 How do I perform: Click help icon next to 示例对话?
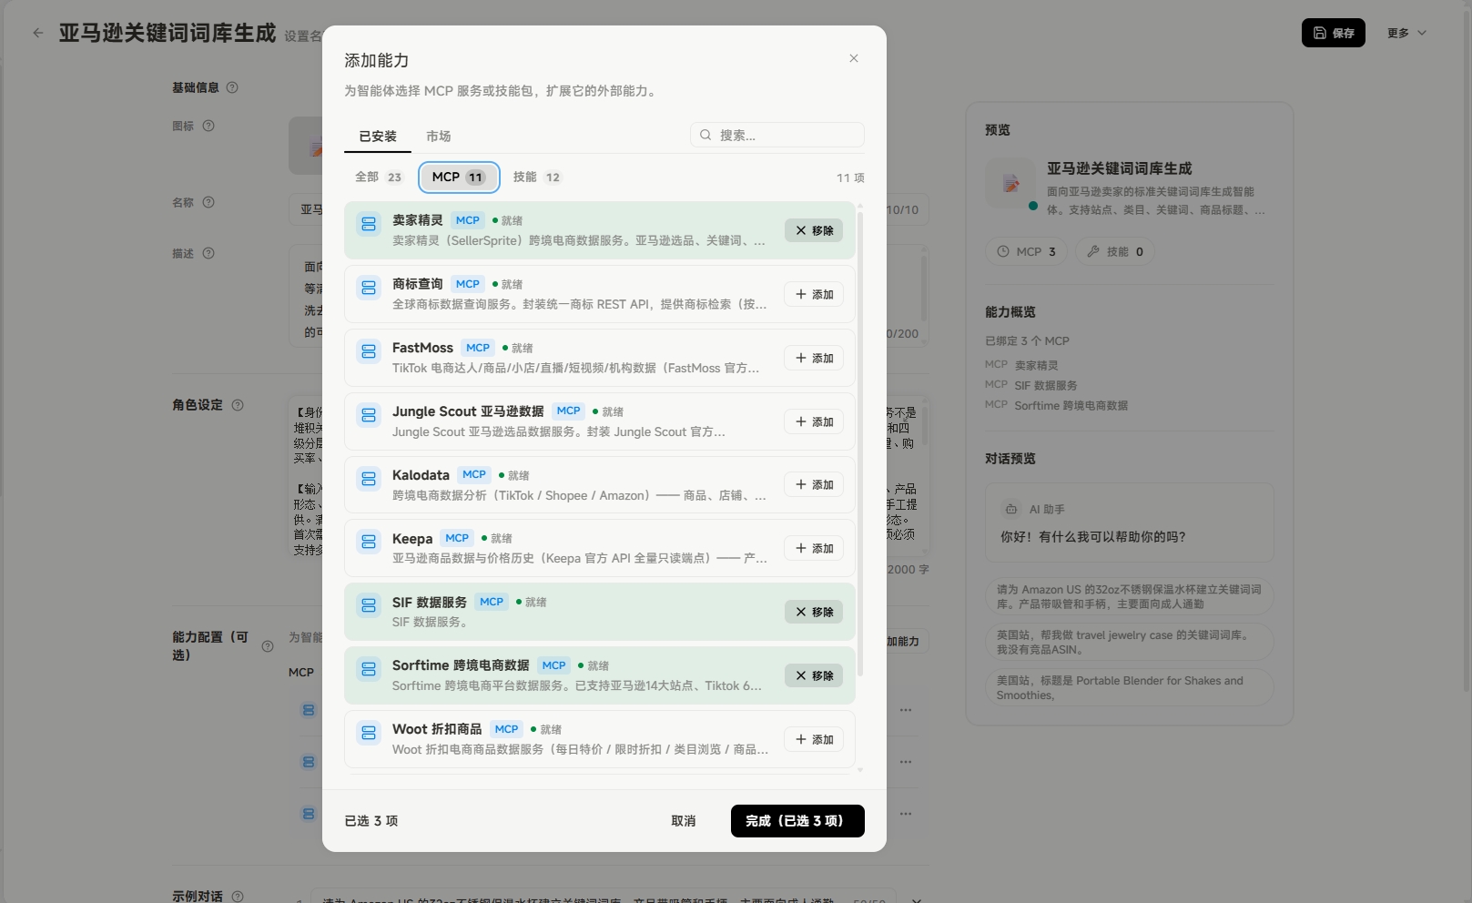[x=238, y=897]
